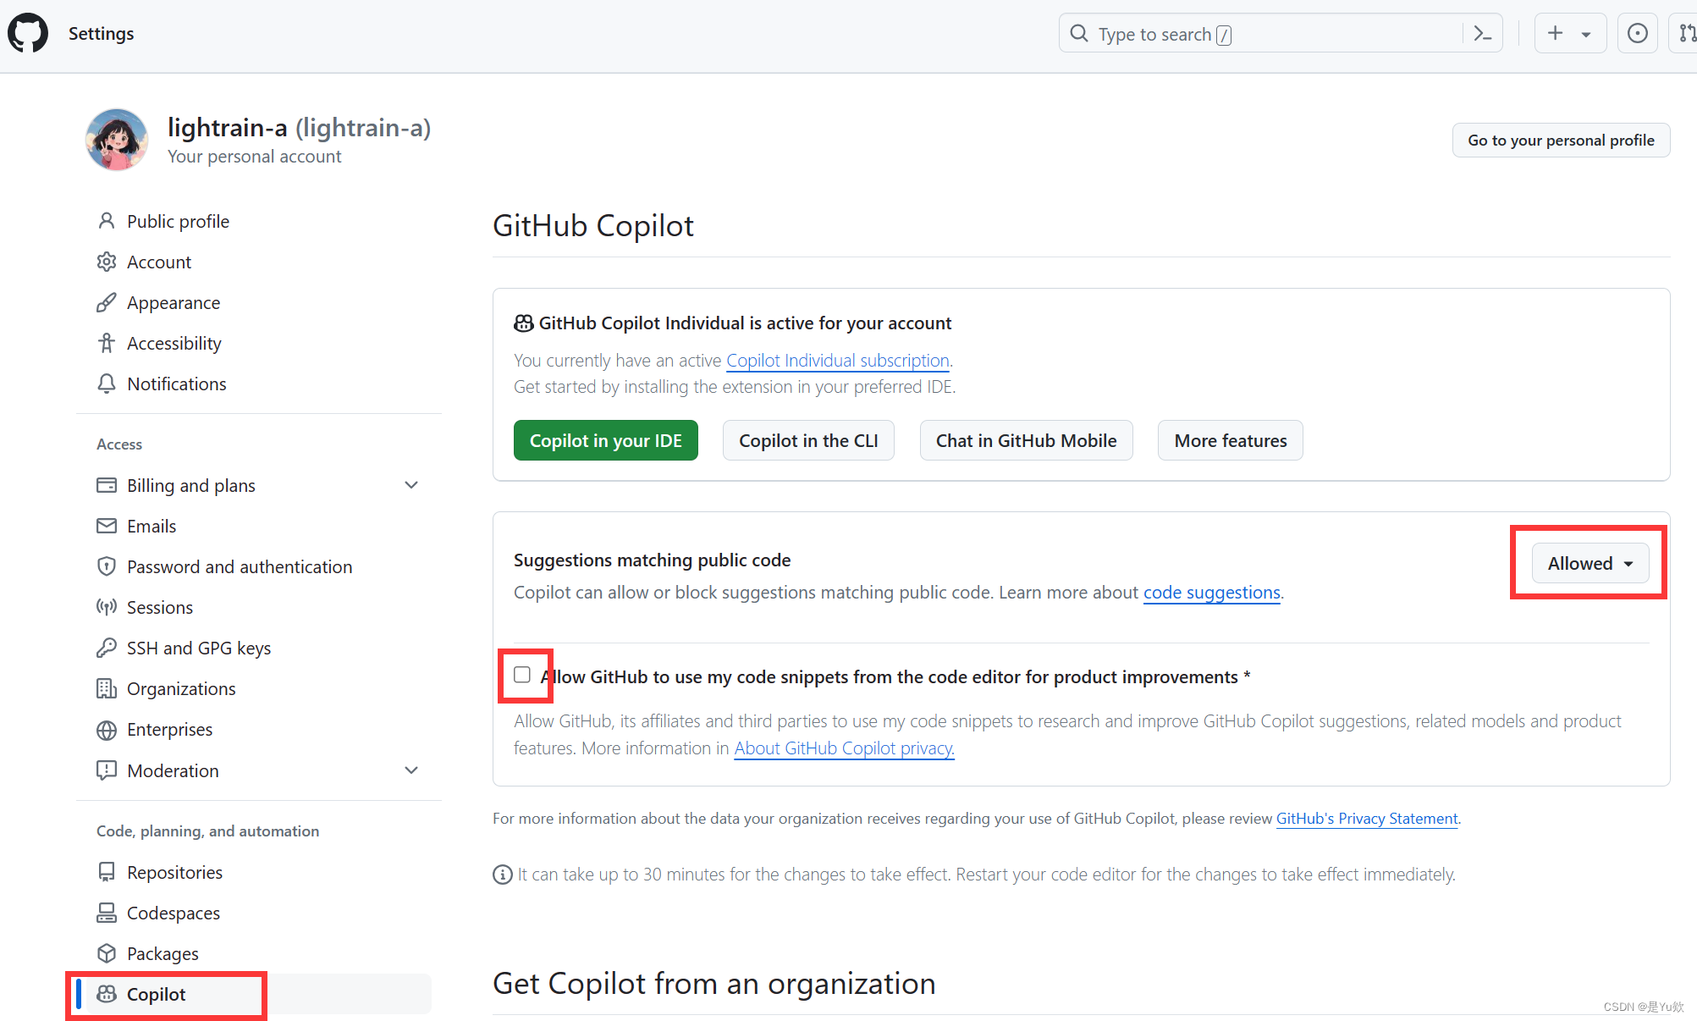Open Enterprises settings

click(x=169, y=730)
